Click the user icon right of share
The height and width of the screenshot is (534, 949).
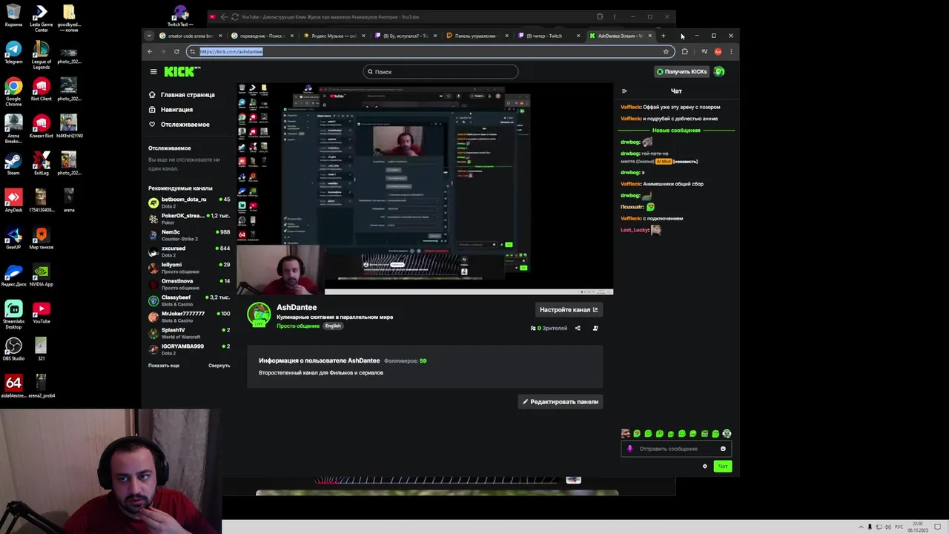(x=595, y=328)
